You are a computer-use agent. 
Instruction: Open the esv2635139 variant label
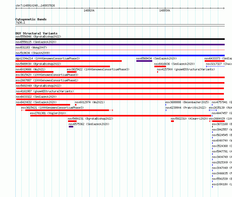(221, 108)
